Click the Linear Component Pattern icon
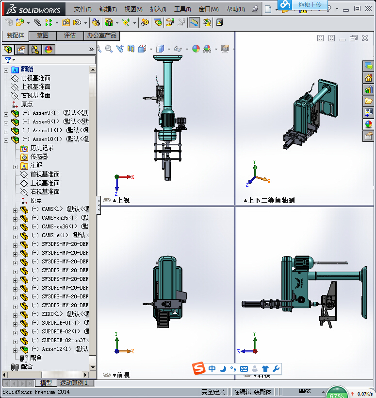The width and height of the screenshot is (376, 398). pos(49,22)
